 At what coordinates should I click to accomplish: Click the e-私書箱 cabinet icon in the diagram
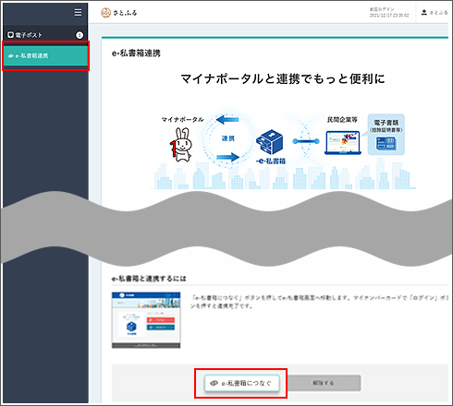[269, 142]
